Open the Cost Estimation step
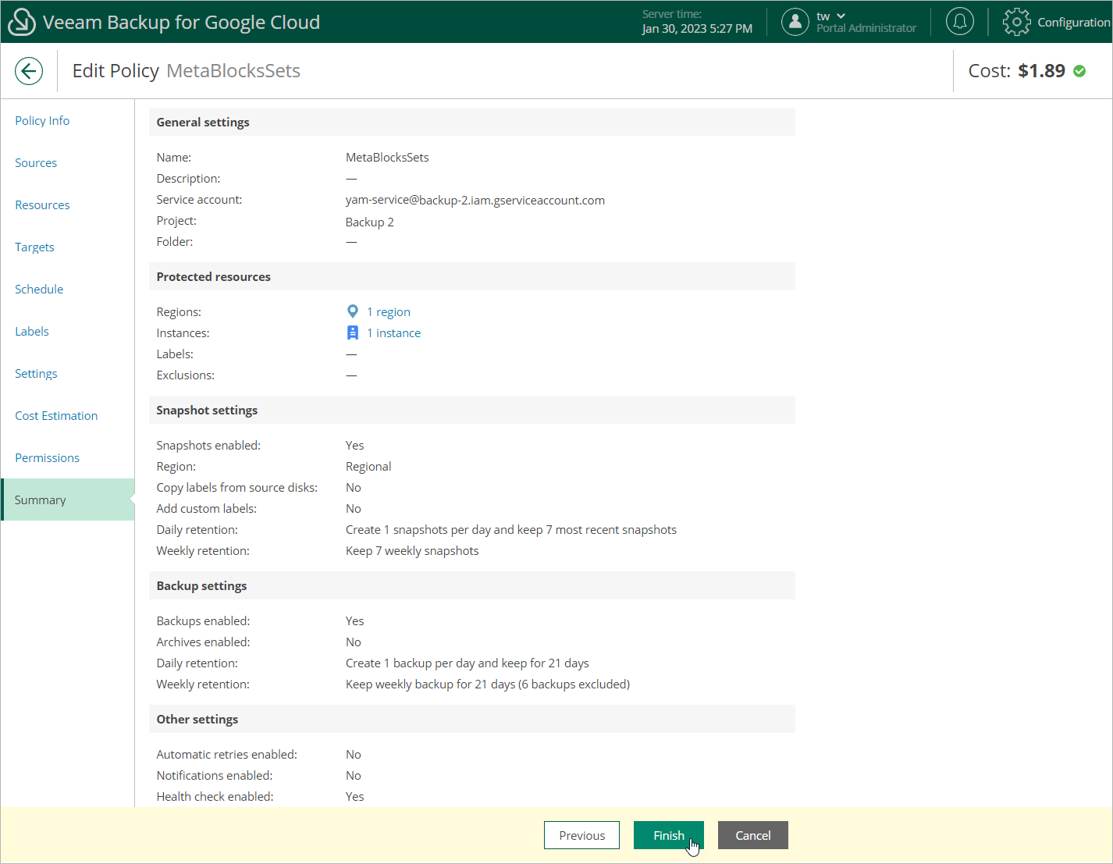 [56, 415]
